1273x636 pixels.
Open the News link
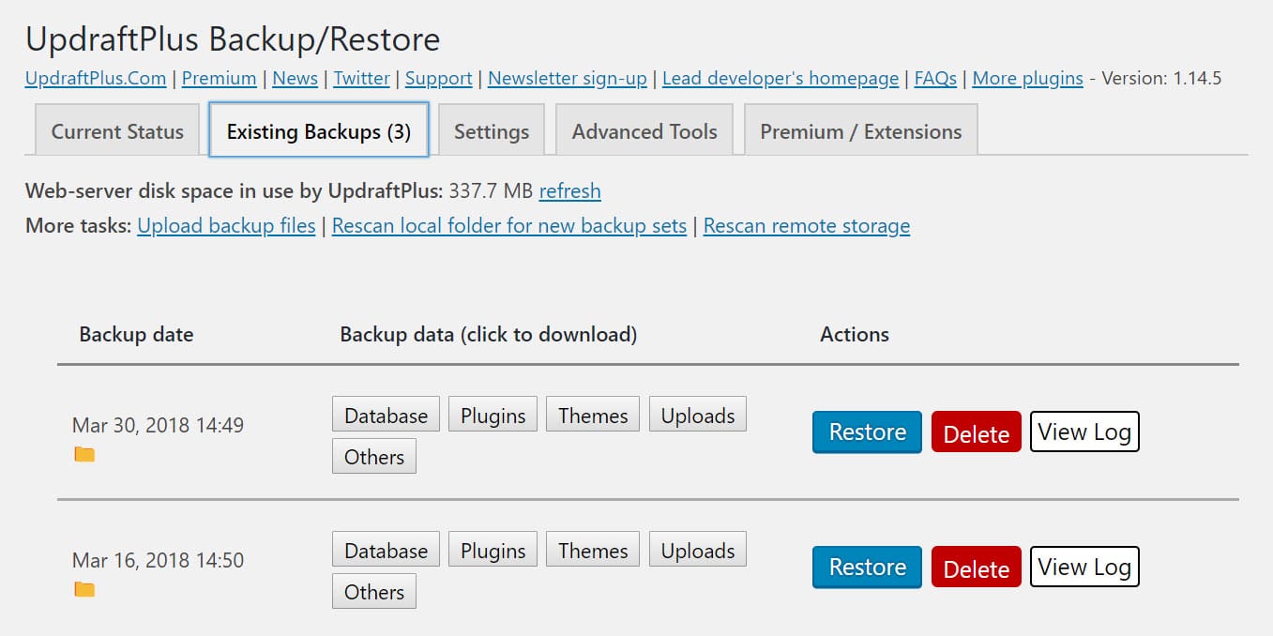coord(296,79)
